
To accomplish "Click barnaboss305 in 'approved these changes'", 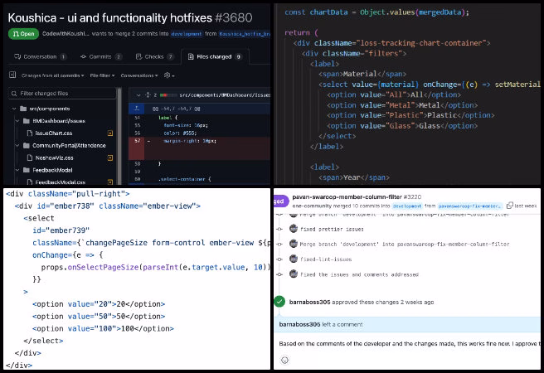I will click(309, 302).
